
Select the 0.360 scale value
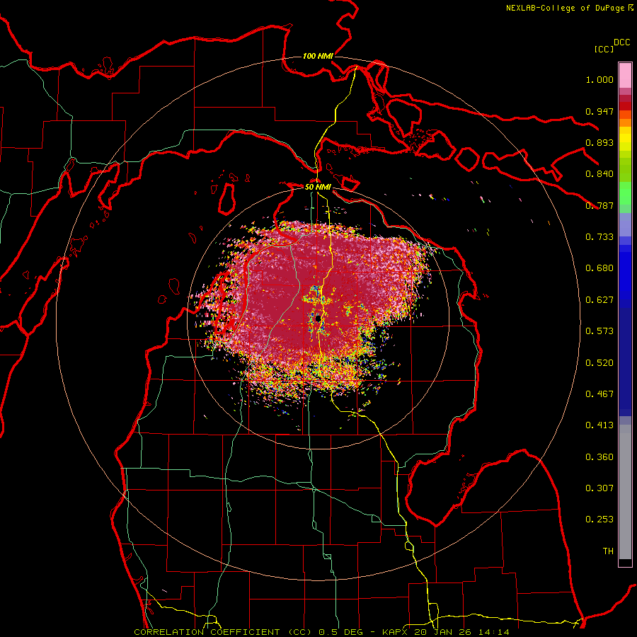pos(599,457)
